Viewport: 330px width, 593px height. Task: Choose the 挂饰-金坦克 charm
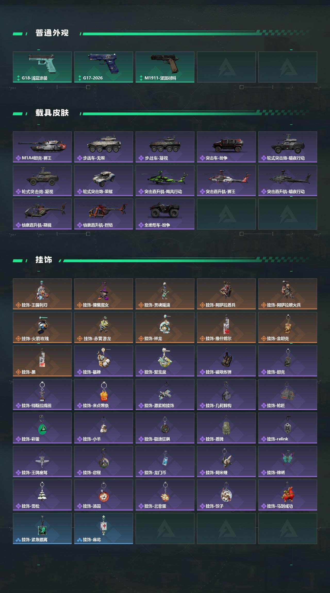(x=288, y=327)
